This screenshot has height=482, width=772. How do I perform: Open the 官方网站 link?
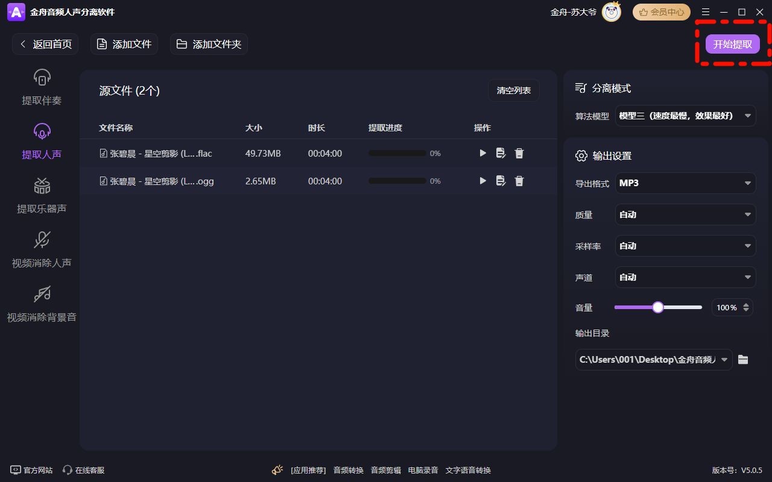(x=31, y=470)
